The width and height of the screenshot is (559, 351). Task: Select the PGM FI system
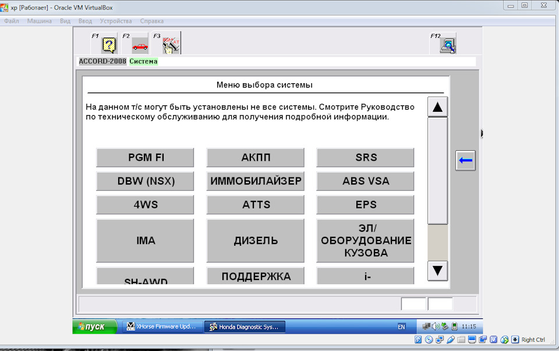pos(145,158)
